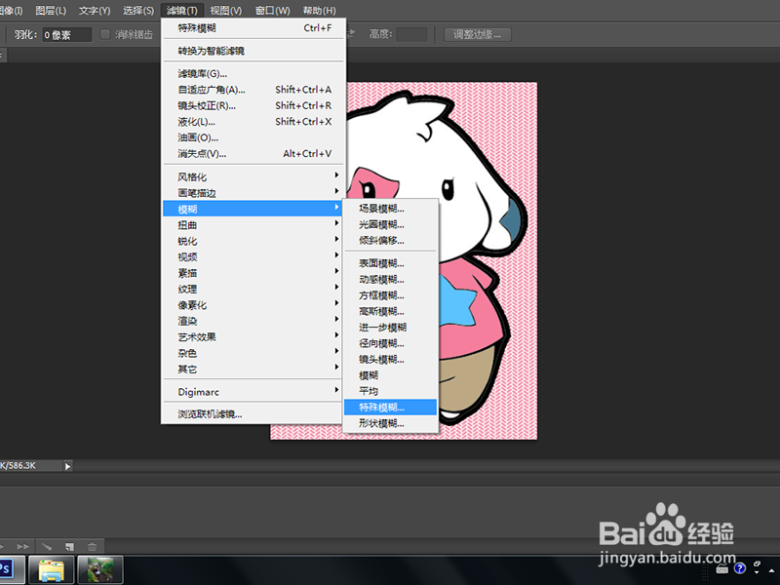This screenshot has height=585, width=780.
Task: Select 液化(L)... filter
Action: [x=253, y=121]
